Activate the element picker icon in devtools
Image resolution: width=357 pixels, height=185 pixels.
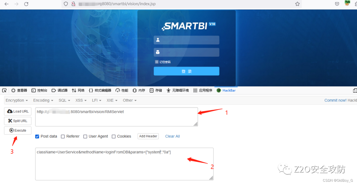coord(4,90)
